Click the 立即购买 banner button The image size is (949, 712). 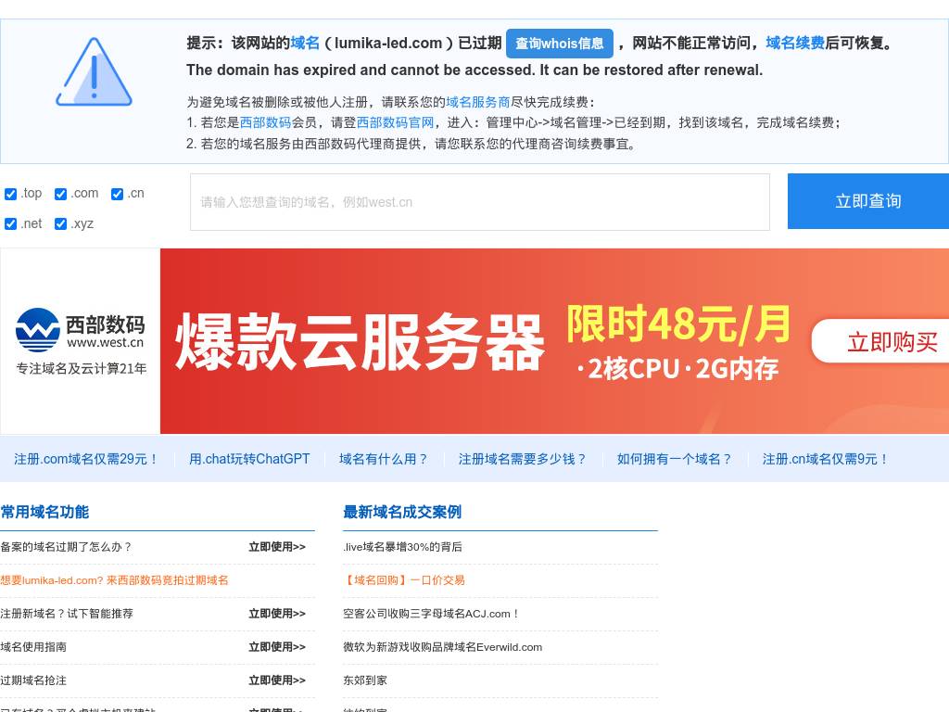click(891, 341)
